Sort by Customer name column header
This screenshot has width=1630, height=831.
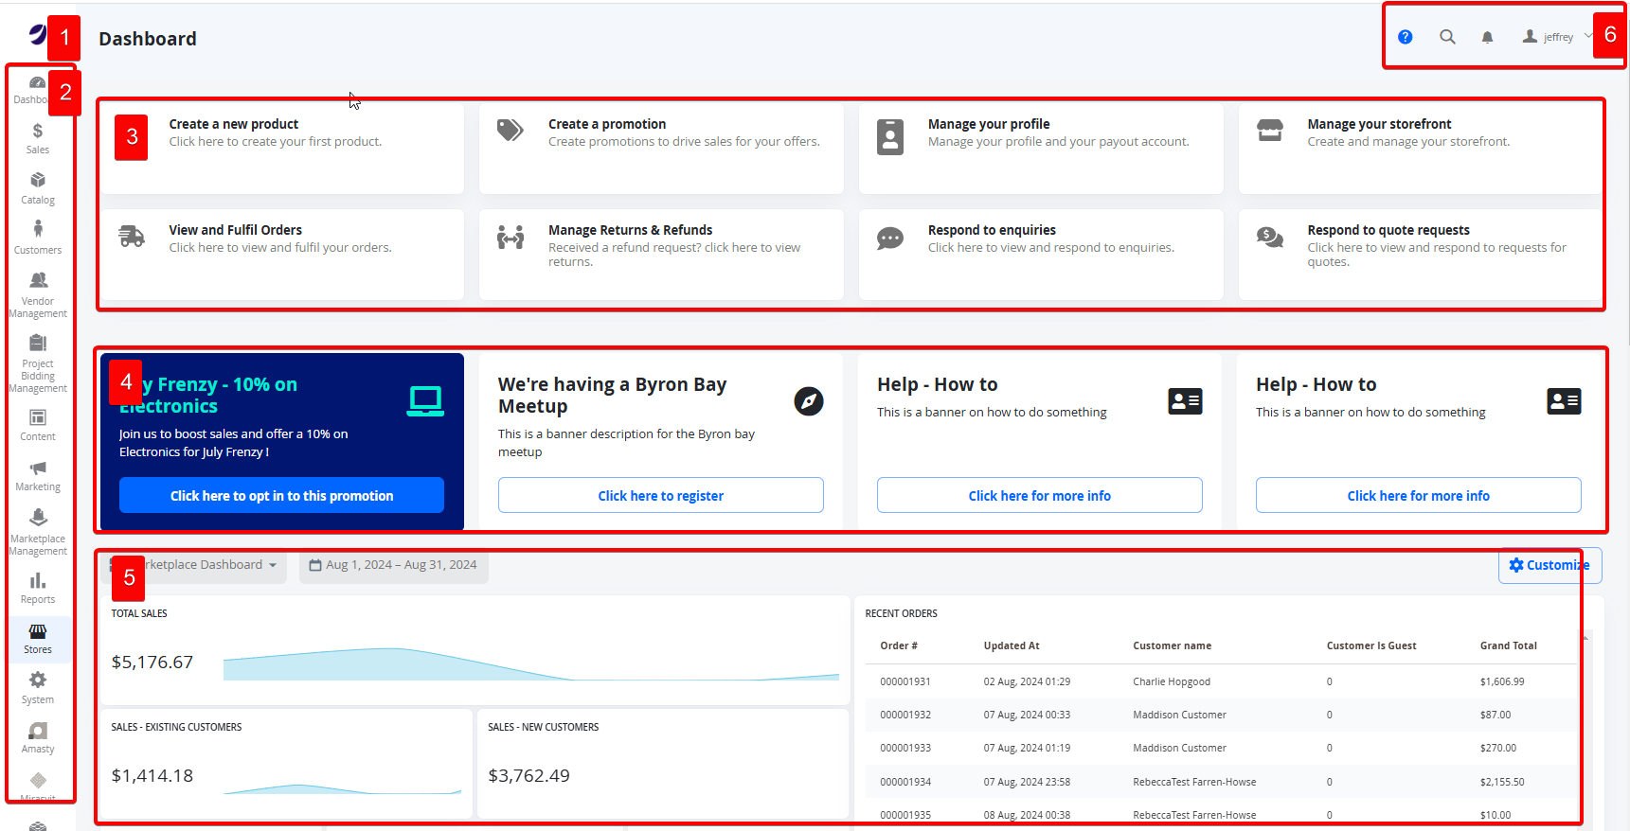(1173, 645)
